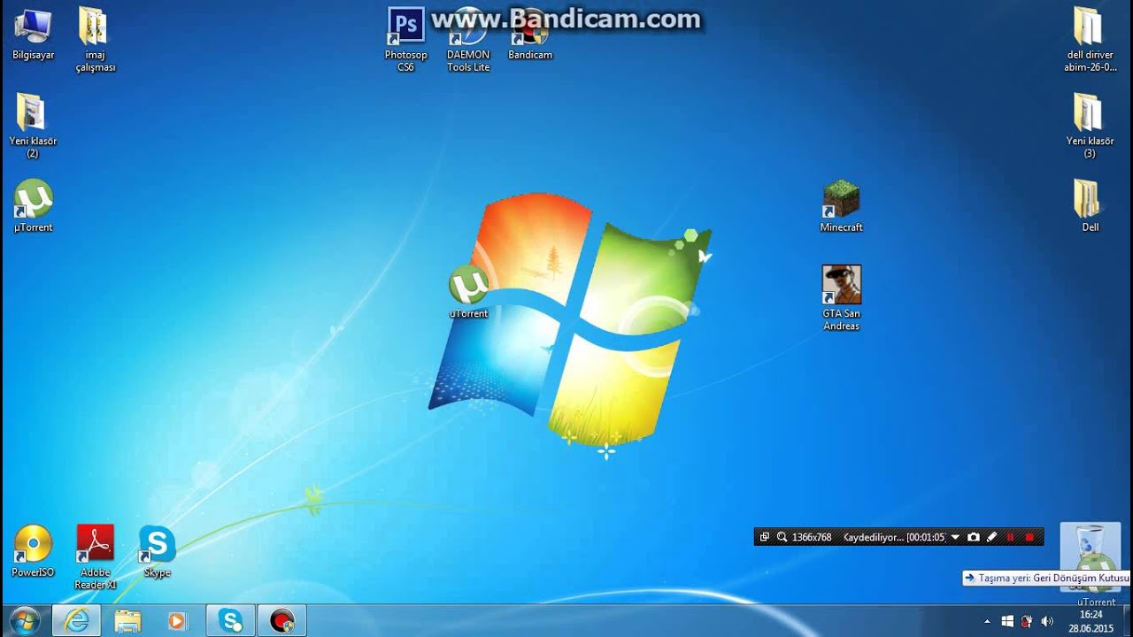Take a screenshot with Bandicam camera icon
This screenshot has width=1133, height=637.
click(x=974, y=537)
